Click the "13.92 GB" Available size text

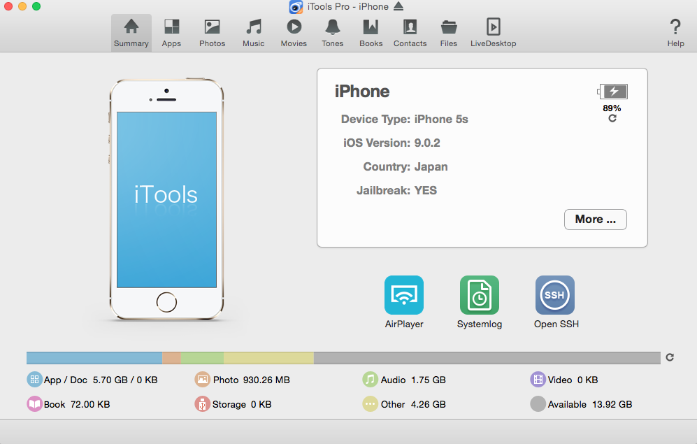[612, 404]
